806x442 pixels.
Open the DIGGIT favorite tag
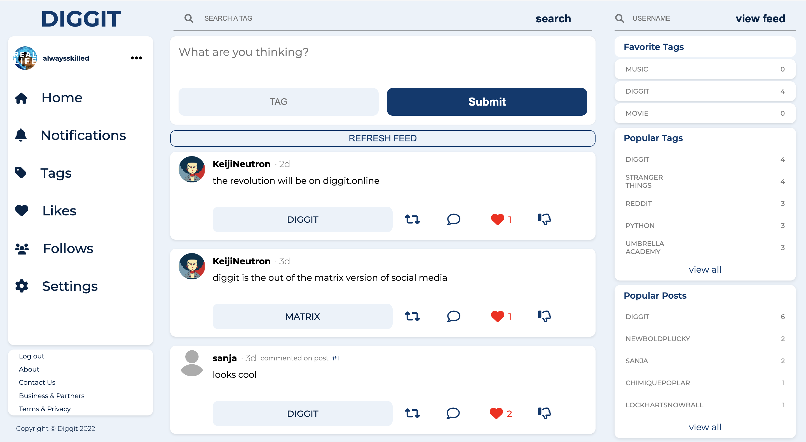705,91
